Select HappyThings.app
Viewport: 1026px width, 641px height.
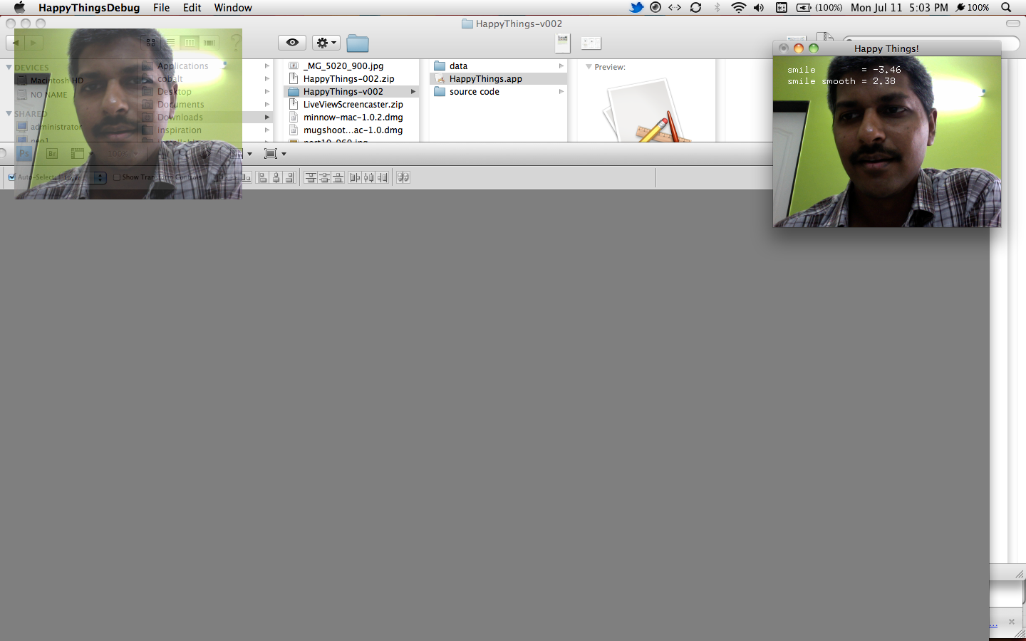click(x=498, y=78)
